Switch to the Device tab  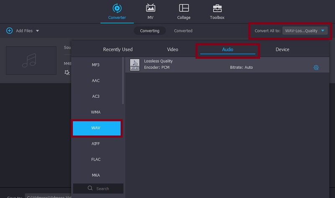(x=282, y=49)
